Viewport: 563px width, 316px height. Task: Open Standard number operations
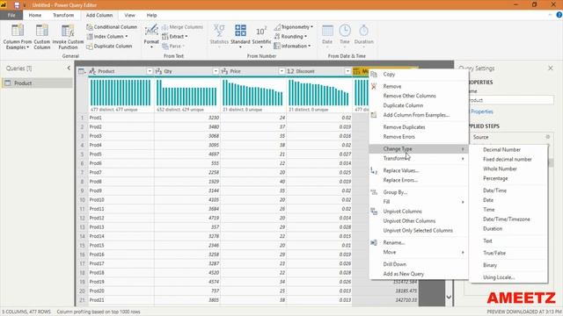[240, 36]
